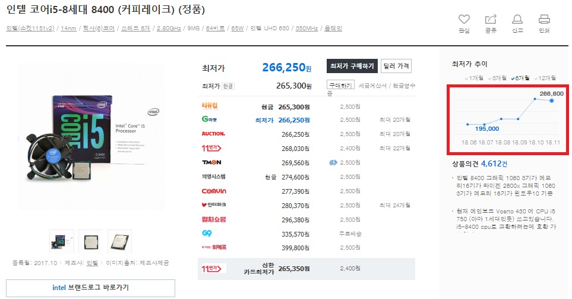The image size is (572, 299).
Task: Open the 옵테인 spec link
Action: 333,28
